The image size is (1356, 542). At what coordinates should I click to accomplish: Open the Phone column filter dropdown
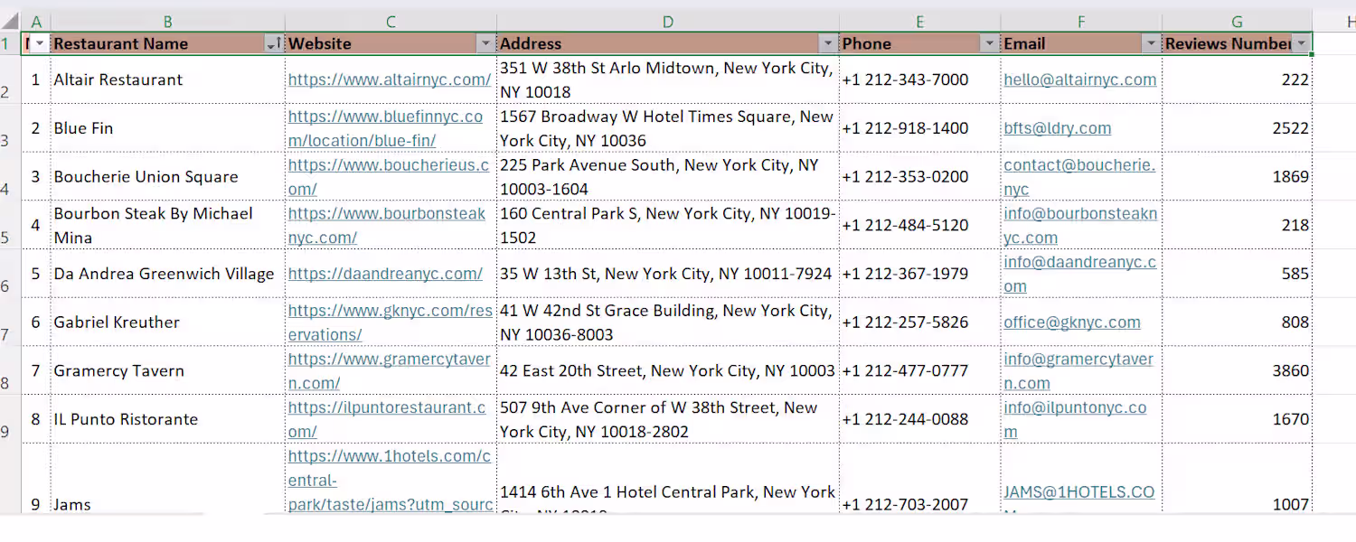pyautogui.click(x=989, y=43)
